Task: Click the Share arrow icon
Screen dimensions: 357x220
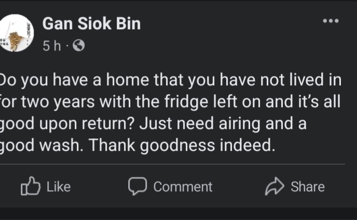Action: 274,187
